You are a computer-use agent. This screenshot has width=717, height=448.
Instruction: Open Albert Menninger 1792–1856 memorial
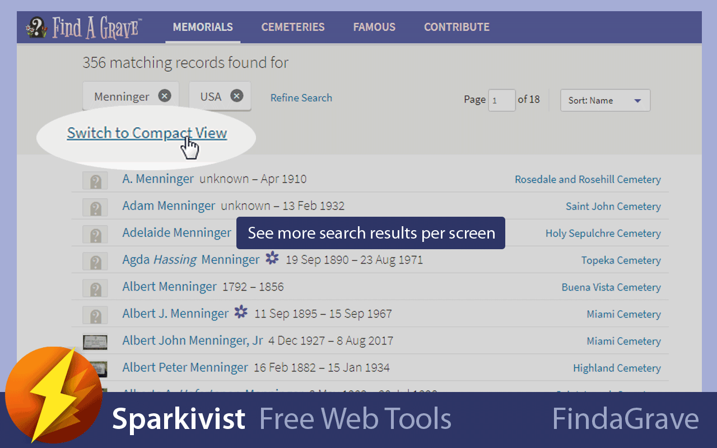coord(169,287)
